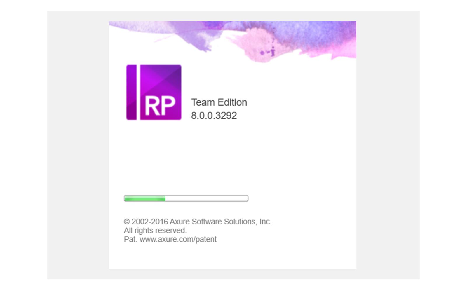This screenshot has height=293, width=467.
Task: Click the narrow purple bar beside RP logo
Action: click(131, 92)
